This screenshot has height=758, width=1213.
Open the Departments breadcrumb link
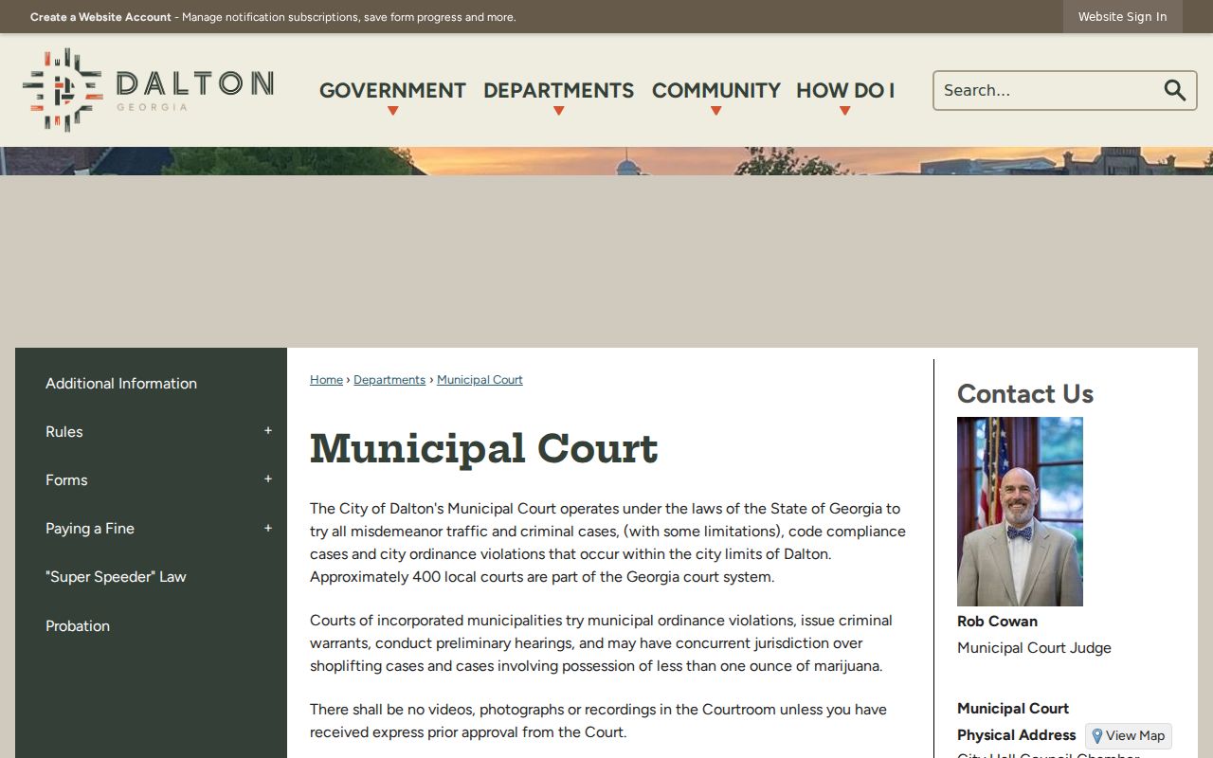(x=389, y=380)
